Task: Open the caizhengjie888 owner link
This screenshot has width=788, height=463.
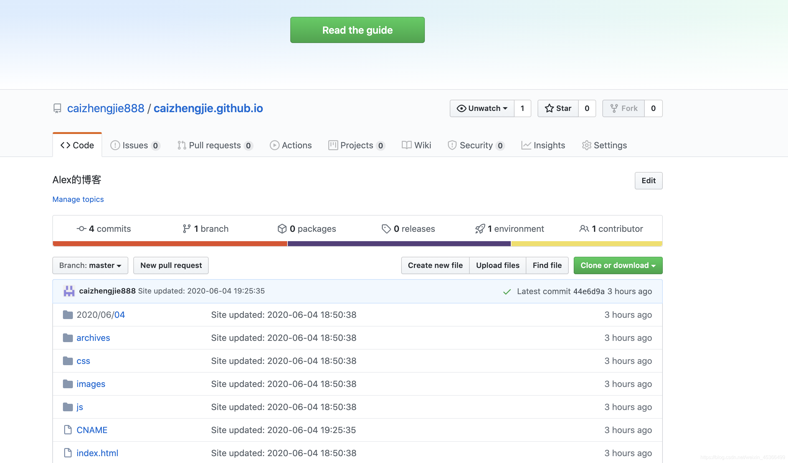Action: pos(106,108)
